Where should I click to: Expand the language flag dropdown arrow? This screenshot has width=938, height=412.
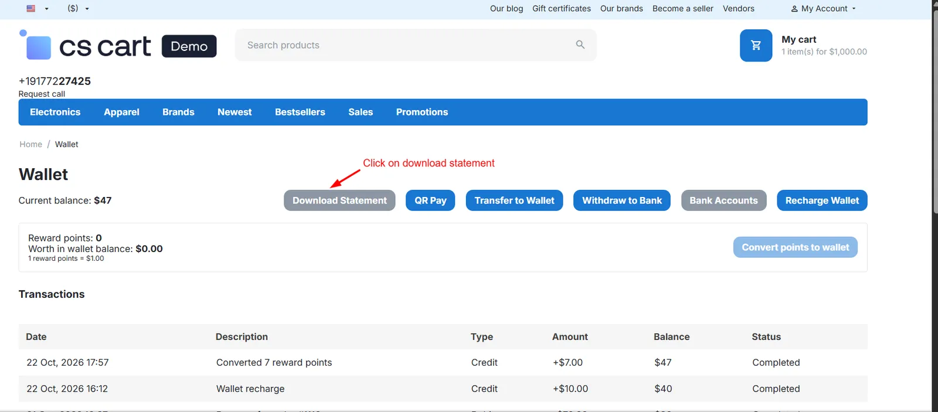[x=47, y=9]
